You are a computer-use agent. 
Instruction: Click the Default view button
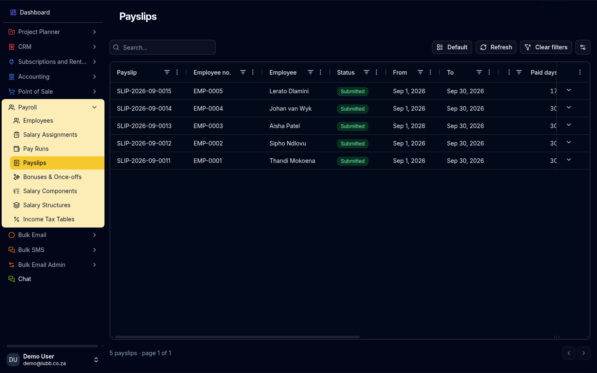452,47
